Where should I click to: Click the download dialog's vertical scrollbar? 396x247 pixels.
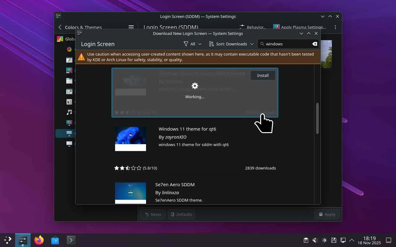point(317,119)
